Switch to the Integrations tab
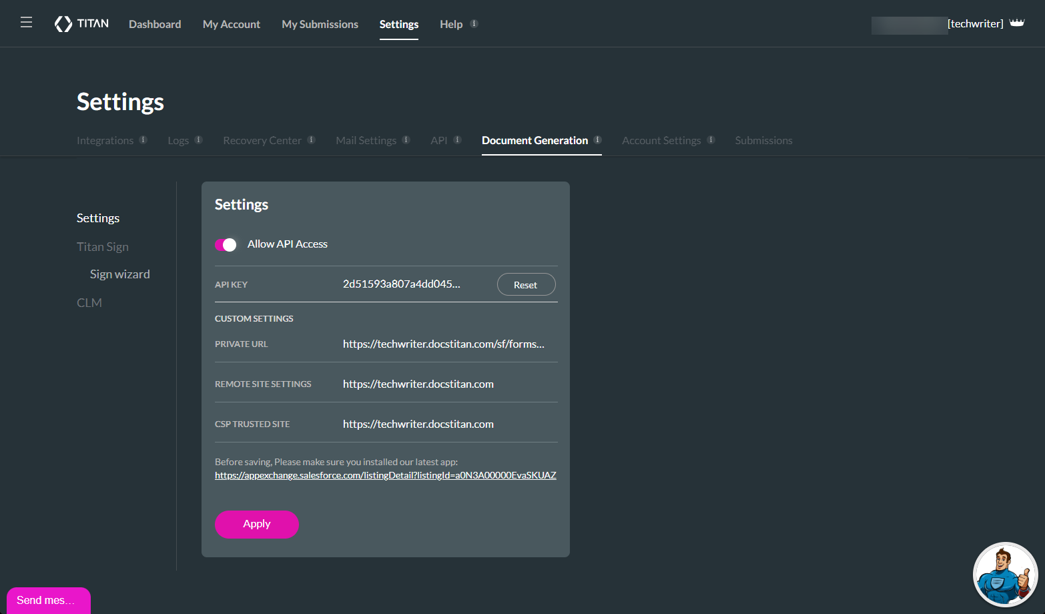Image resolution: width=1045 pixels, height=614 pixels. tap(105, 140)
